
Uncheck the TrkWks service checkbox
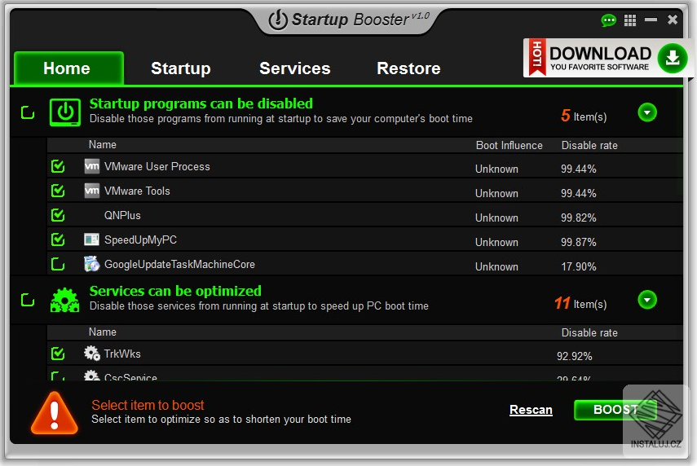pyautogui.click(x=58, y=354)
